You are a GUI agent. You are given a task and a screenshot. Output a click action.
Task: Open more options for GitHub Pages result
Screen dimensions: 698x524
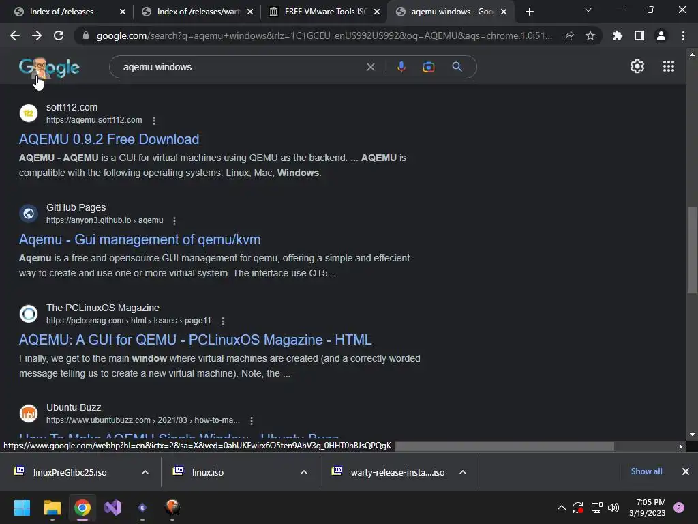pyautogui.click(x=174, y=221)
